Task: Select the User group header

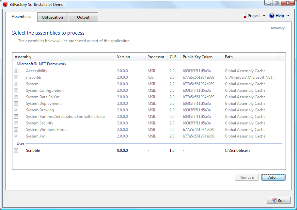Action: pyautogui.click(x=21, y=144)
